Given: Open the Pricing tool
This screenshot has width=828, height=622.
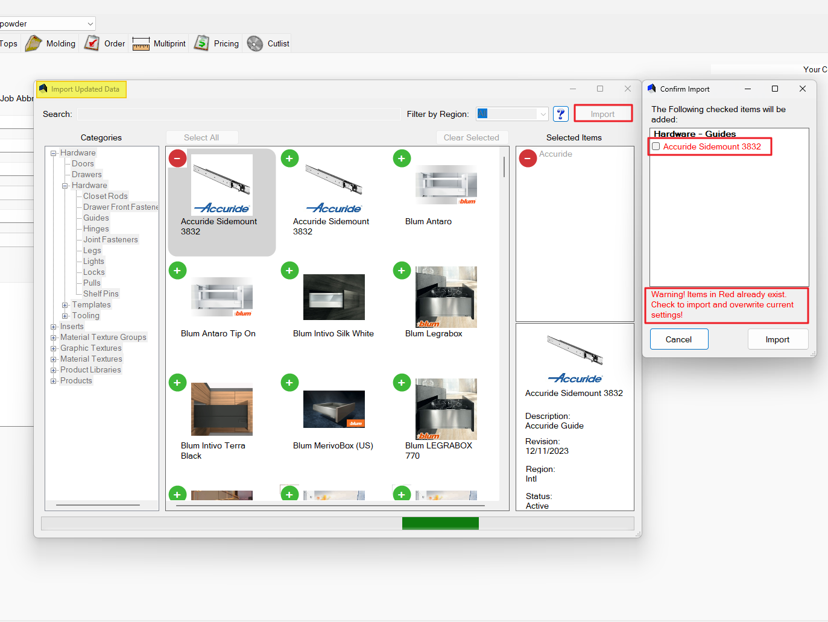Looking at the screenshot, I should point(216,43).
